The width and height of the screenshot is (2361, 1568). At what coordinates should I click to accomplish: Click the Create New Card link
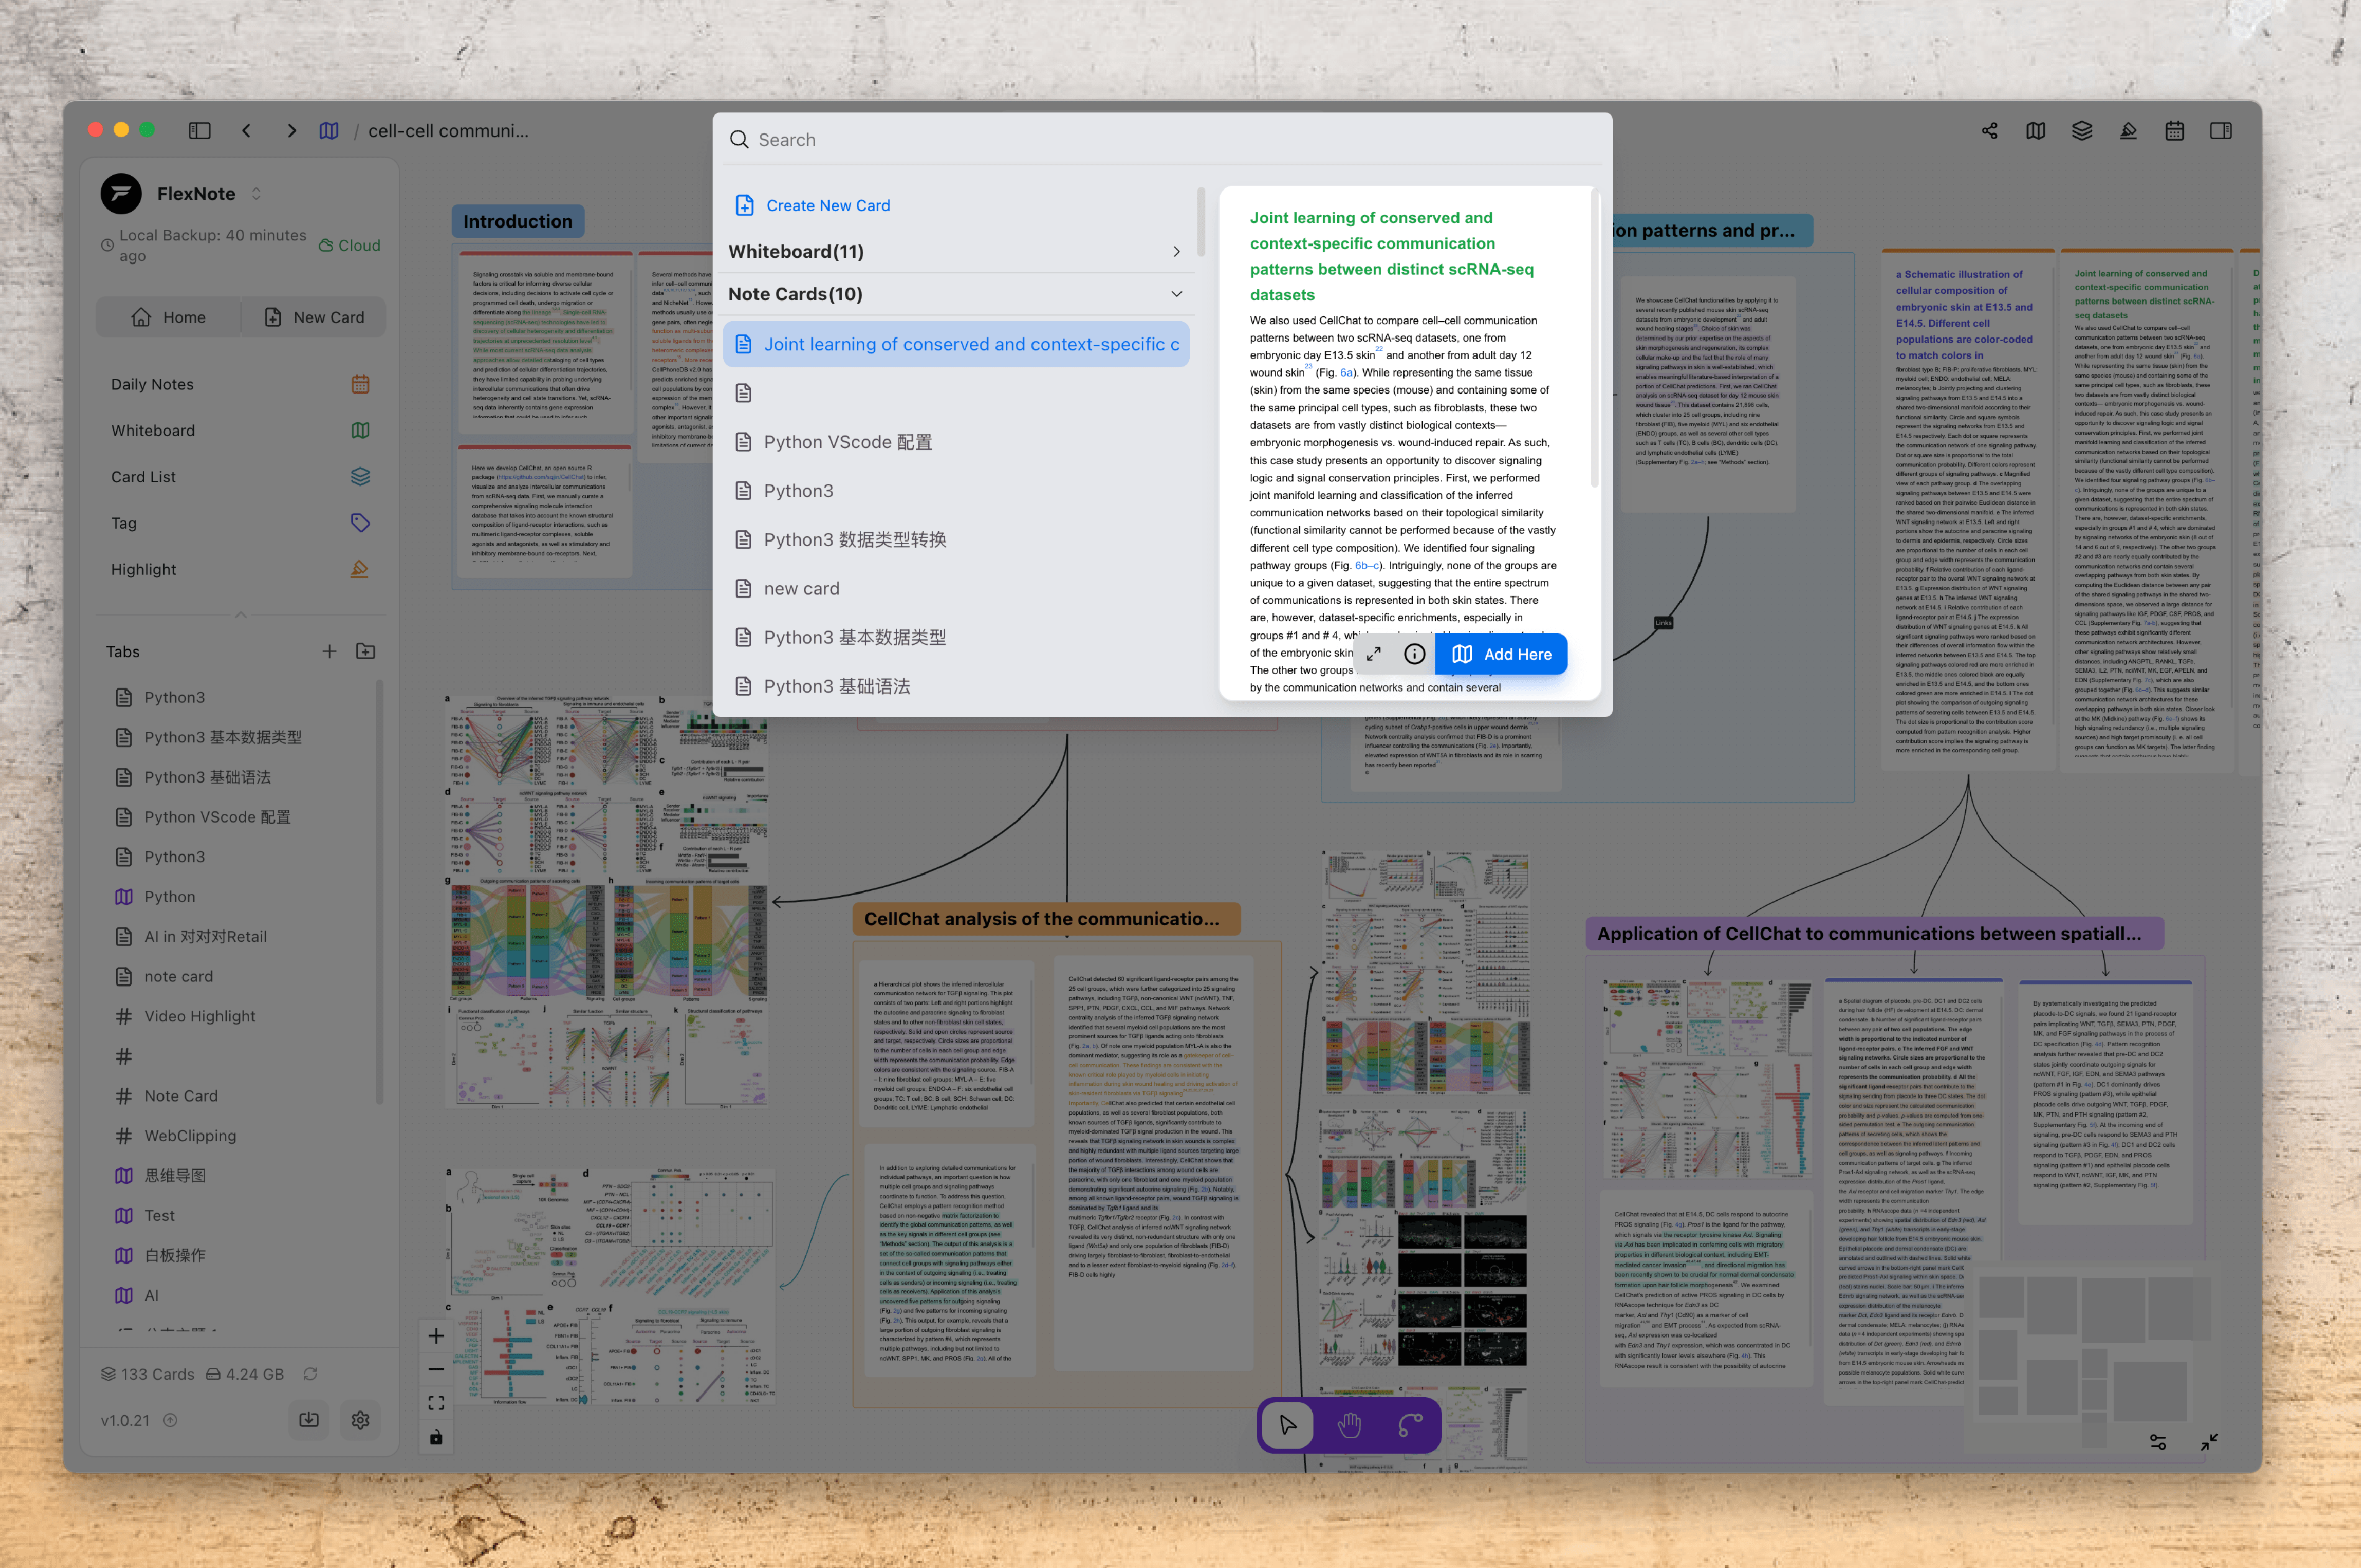pyautogui.click(x=827, y=205)
